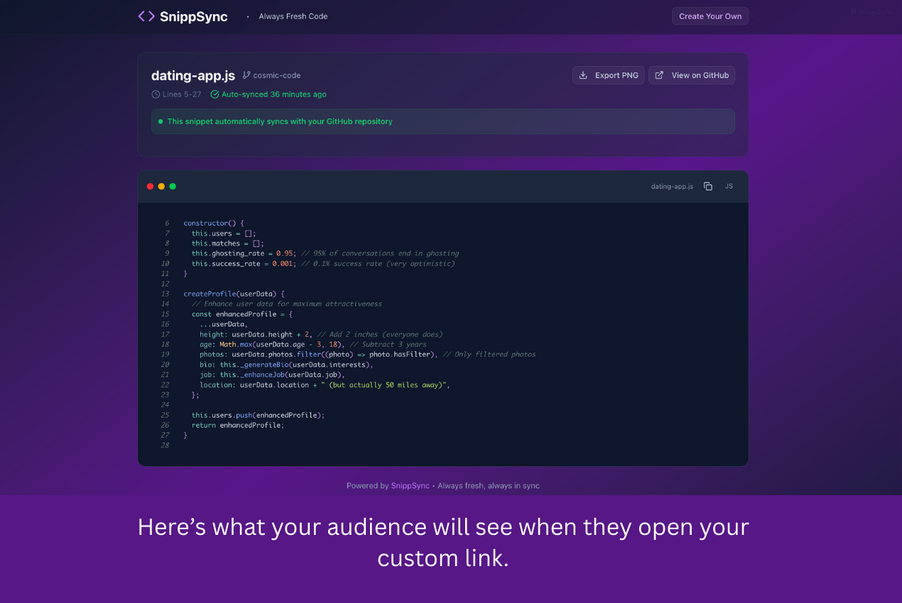Image resolution: width=902 pixels, height=603 pixels.
Task: Click the dating-app.js heading title
Action: pyautogui.click(x=192, y=75)
